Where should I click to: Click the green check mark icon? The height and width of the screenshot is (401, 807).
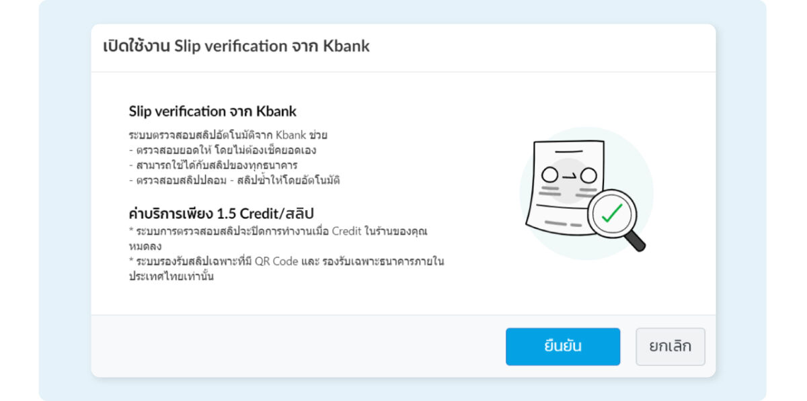point(611,214)
